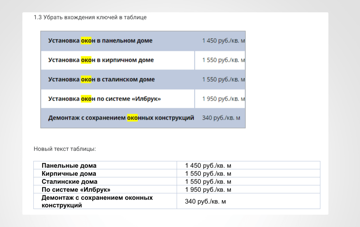Select 1 950 price next to "По системе «Илбрук»" in new table

coord(208,190)
